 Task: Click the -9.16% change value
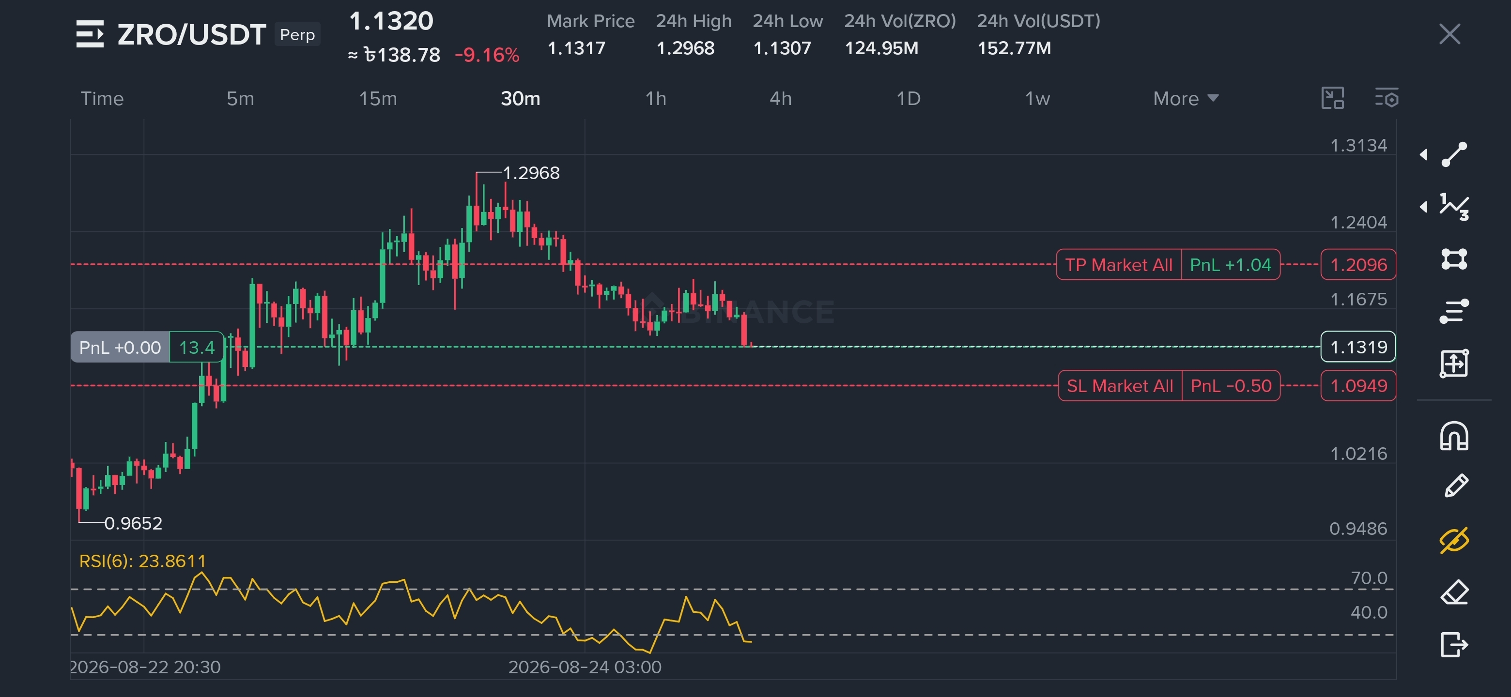pyautogui.click(x=487, y=55)
